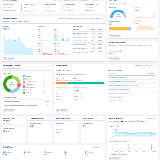View full report in Position Tracking

click(9, 58)
